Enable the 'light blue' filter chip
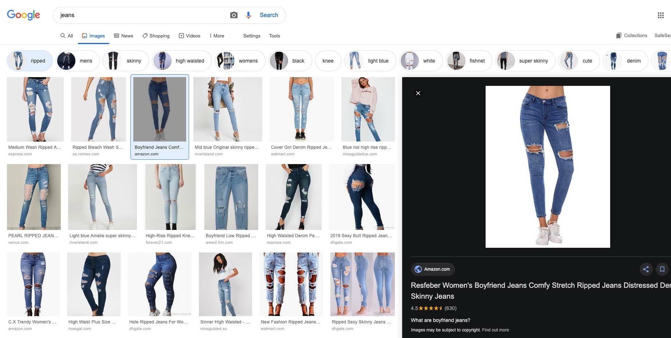 click(370, 61)
